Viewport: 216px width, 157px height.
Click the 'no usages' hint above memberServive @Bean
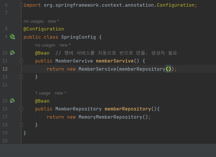point(45,45)
